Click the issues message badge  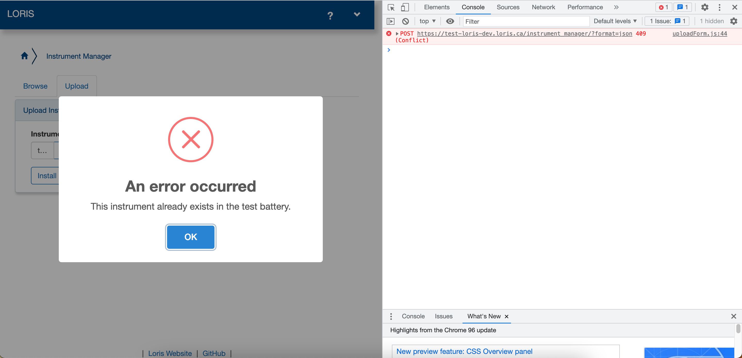(x=682, y=7)
